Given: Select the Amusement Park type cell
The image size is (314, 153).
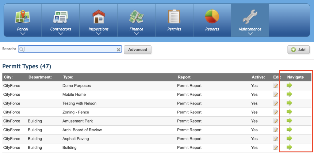Looking at the screenshot, I should [78, 121].
